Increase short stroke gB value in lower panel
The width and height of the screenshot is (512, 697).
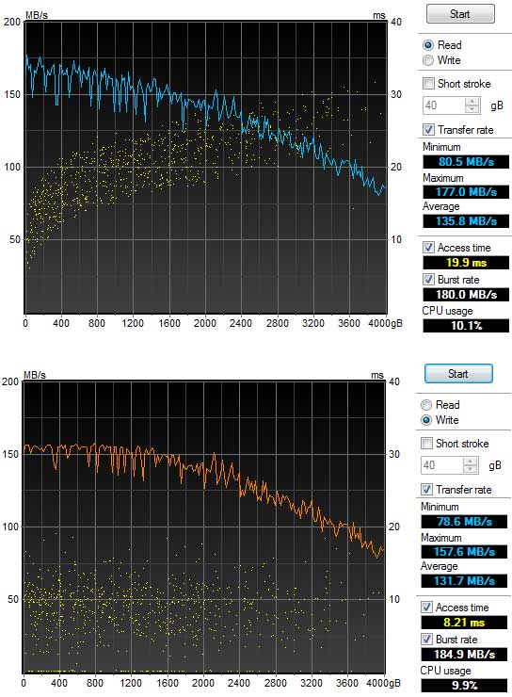tap(471, 462)
